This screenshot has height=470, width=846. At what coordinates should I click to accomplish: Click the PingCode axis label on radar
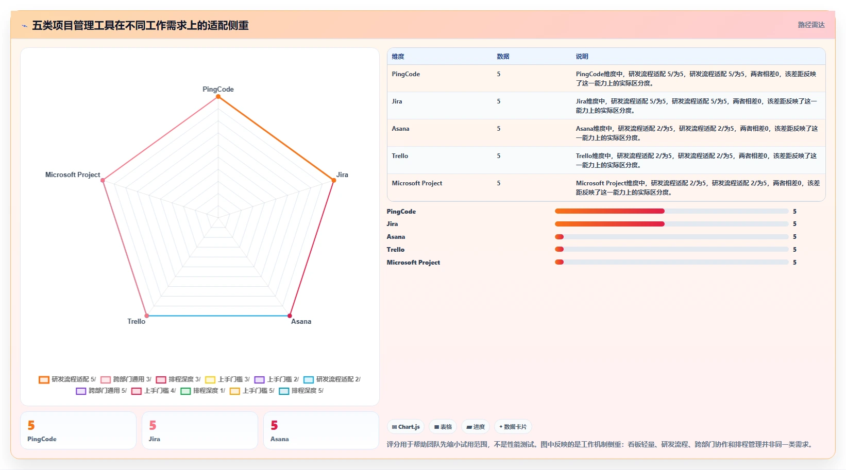[218, 89]
